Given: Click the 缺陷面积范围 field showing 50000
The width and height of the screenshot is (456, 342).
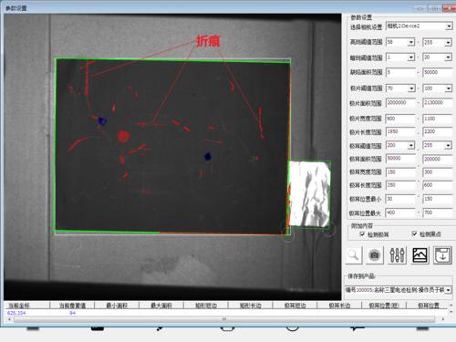Looking at the screenshot, I should [438, 72].
